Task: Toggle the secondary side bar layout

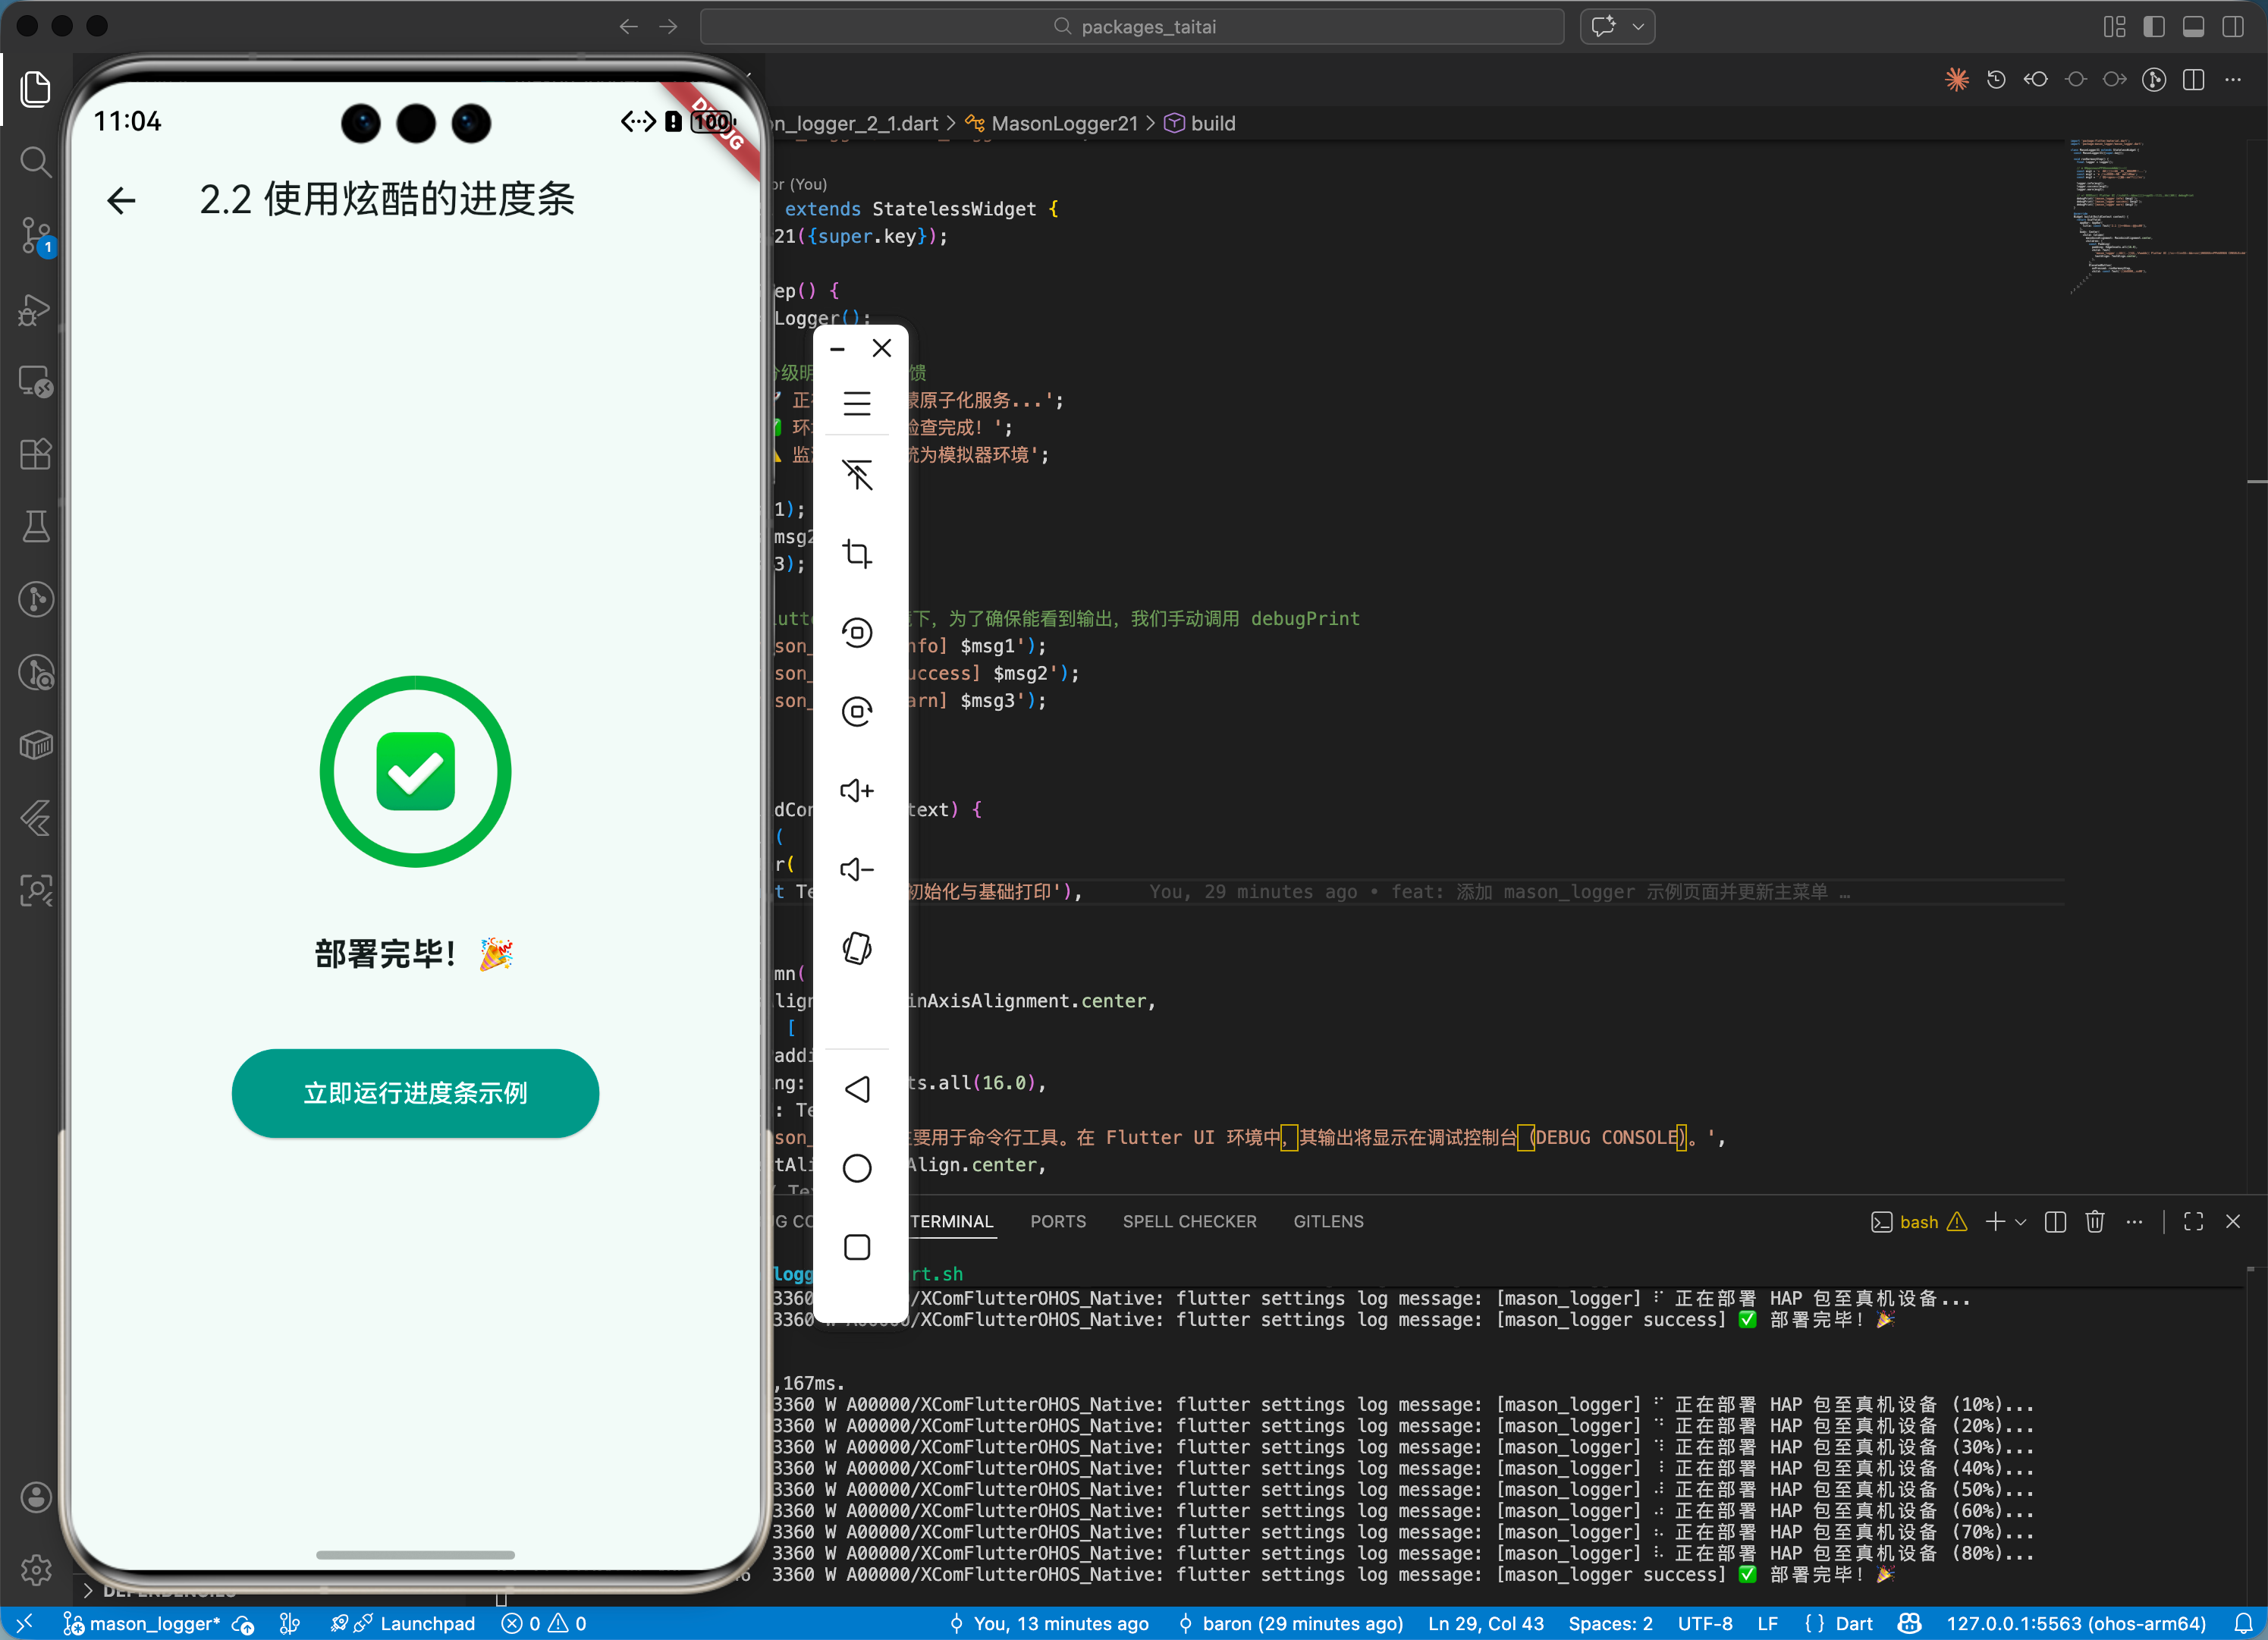Action: click(2233, 27)
